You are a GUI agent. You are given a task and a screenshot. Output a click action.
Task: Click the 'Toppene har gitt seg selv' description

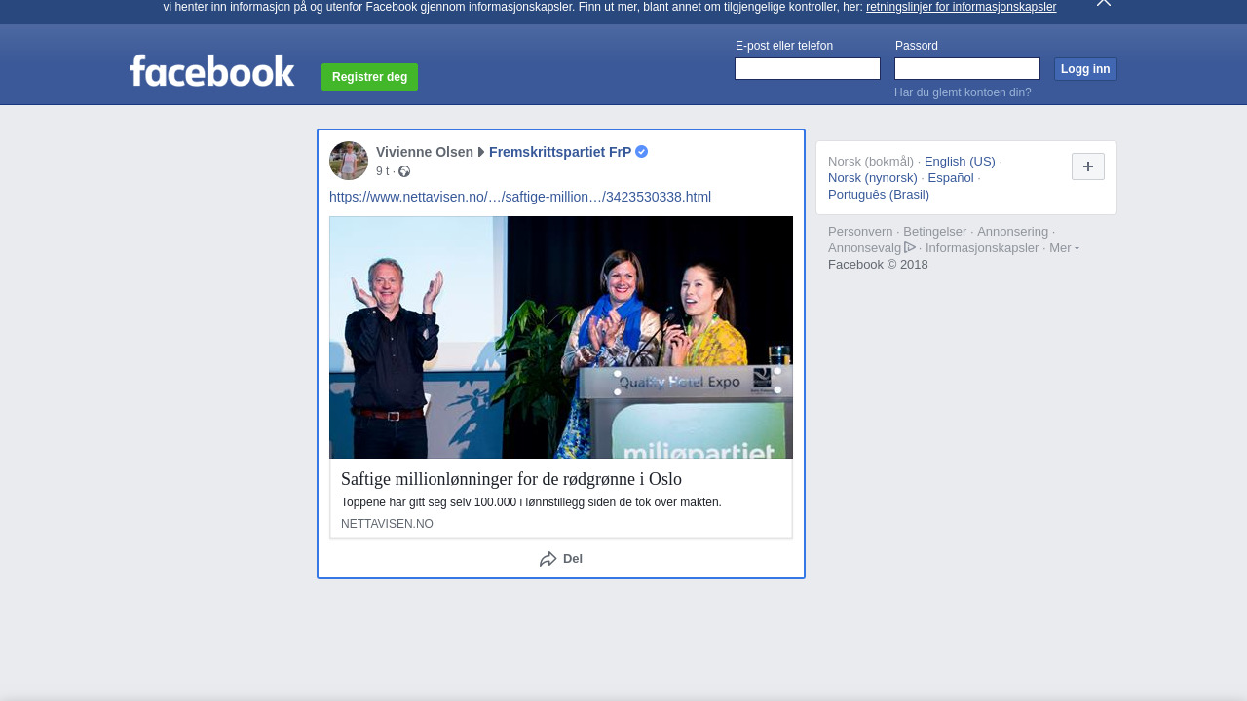pyautogui.click(x=531, y=502)
